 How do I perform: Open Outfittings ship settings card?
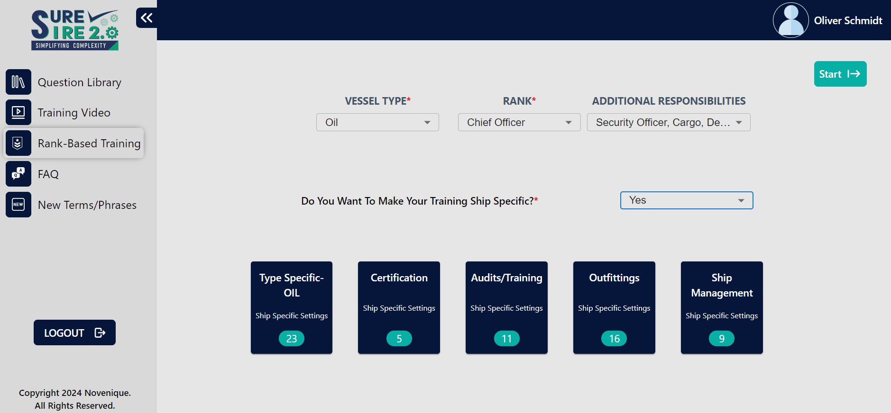[614, 308]
